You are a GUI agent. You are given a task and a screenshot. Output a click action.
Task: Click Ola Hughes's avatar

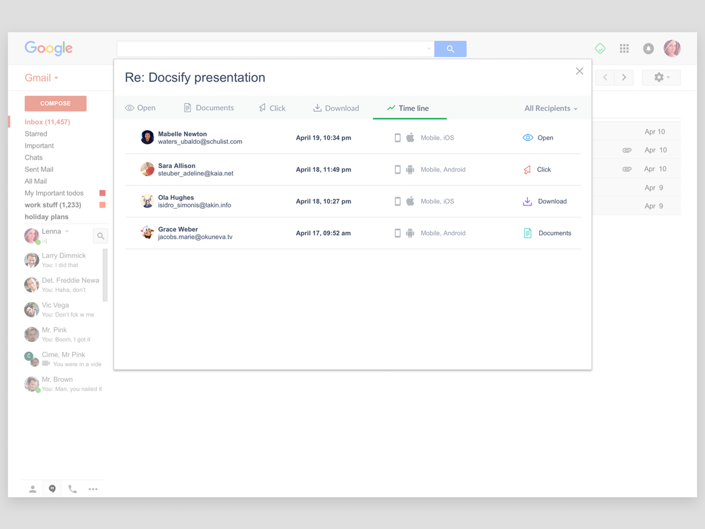tap(147, 201)
